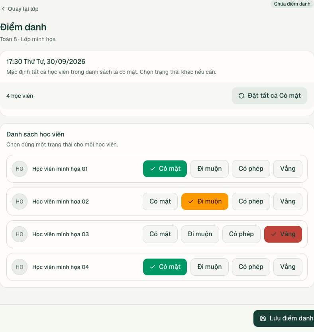Click the Toán 8 · Lớp minh họa subtitle
The height and width of the screenshot is (332, 314).
[28, 39]
